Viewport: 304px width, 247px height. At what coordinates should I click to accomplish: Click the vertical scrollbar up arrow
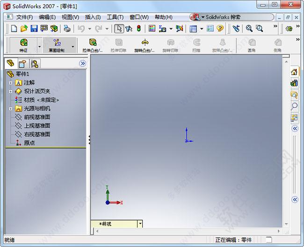coord(286,62)
